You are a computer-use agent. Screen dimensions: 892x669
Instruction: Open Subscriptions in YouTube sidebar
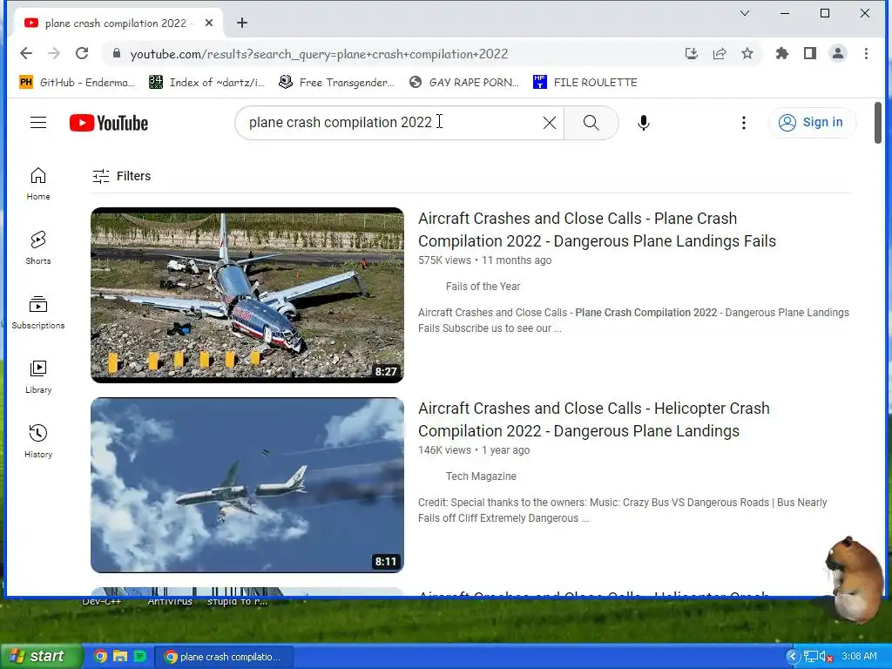coord(38,312)
